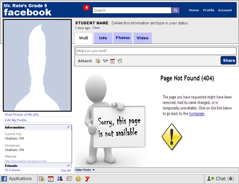
Task: Open Photos app from the bottom bar
Action: [x=41, y=179]
